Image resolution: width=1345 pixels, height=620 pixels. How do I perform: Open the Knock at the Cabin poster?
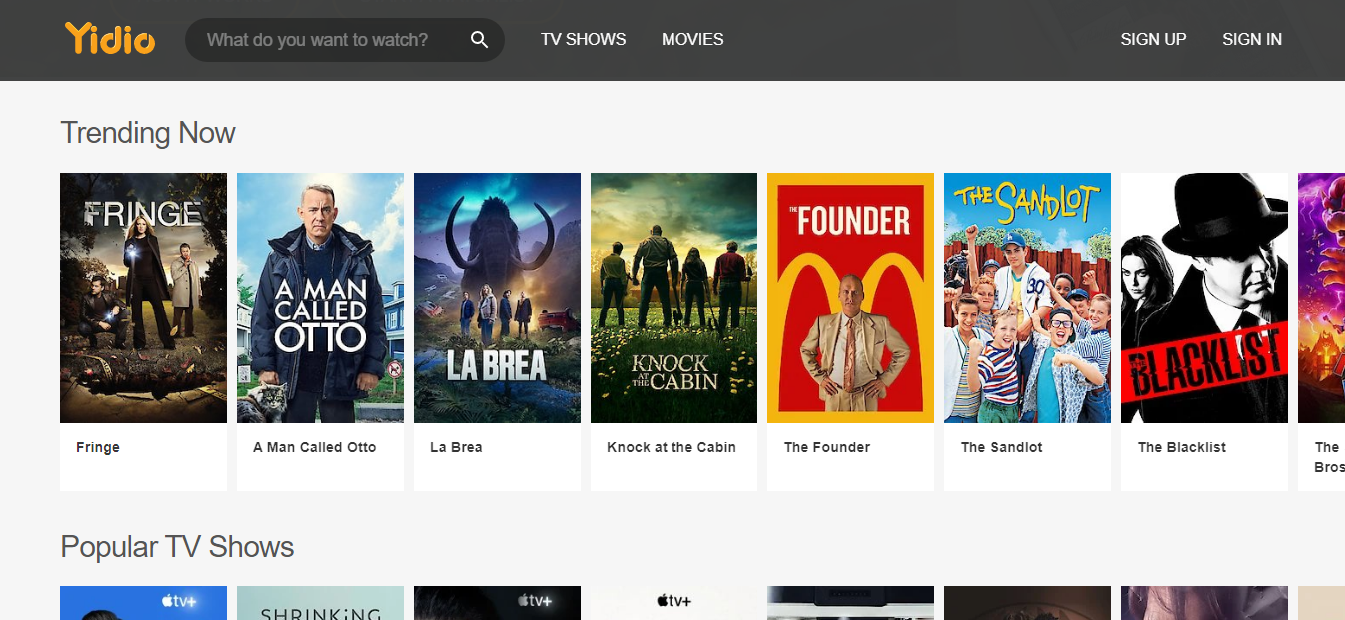pyautogui.click(x=673, y=297)
